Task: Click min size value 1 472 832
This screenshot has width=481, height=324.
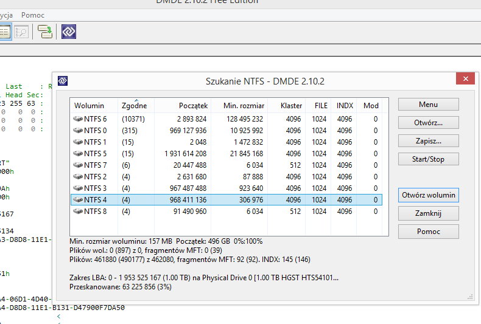Action: 248,142
